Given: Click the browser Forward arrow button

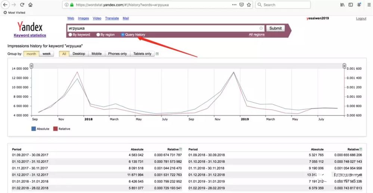Looking at the screenshot, I should click(13, 4).
